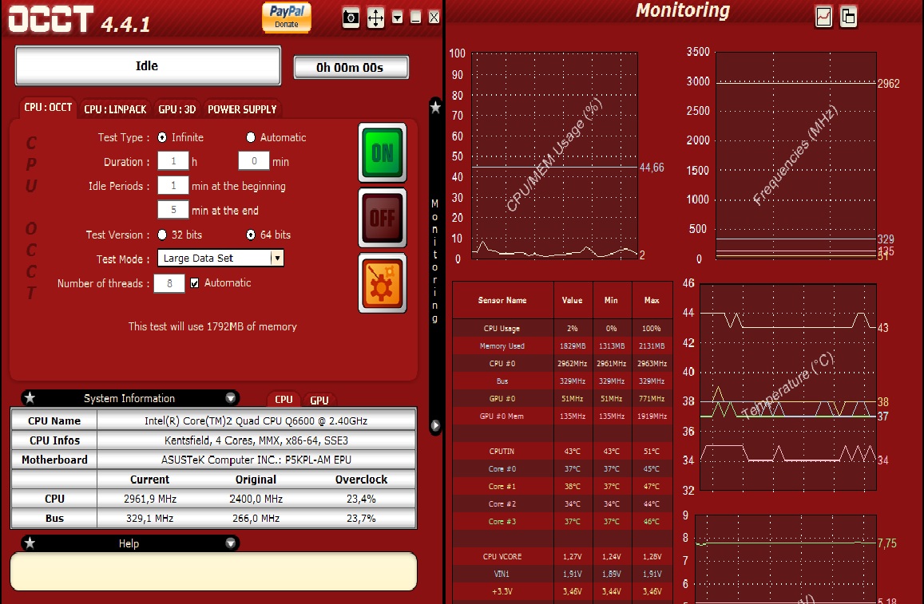Select the Core #1 sensor row
Screen dimensions: 924x604
(x=562, y=486)
